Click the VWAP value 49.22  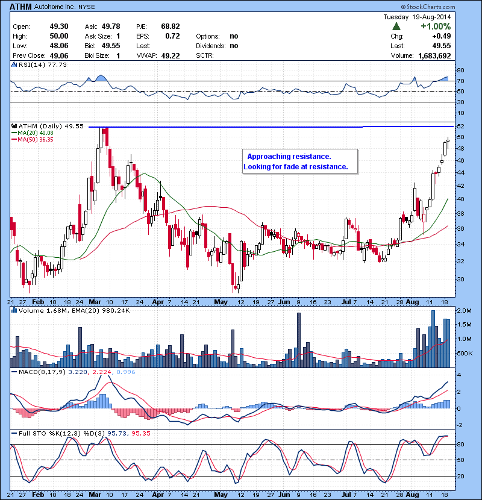171,56
